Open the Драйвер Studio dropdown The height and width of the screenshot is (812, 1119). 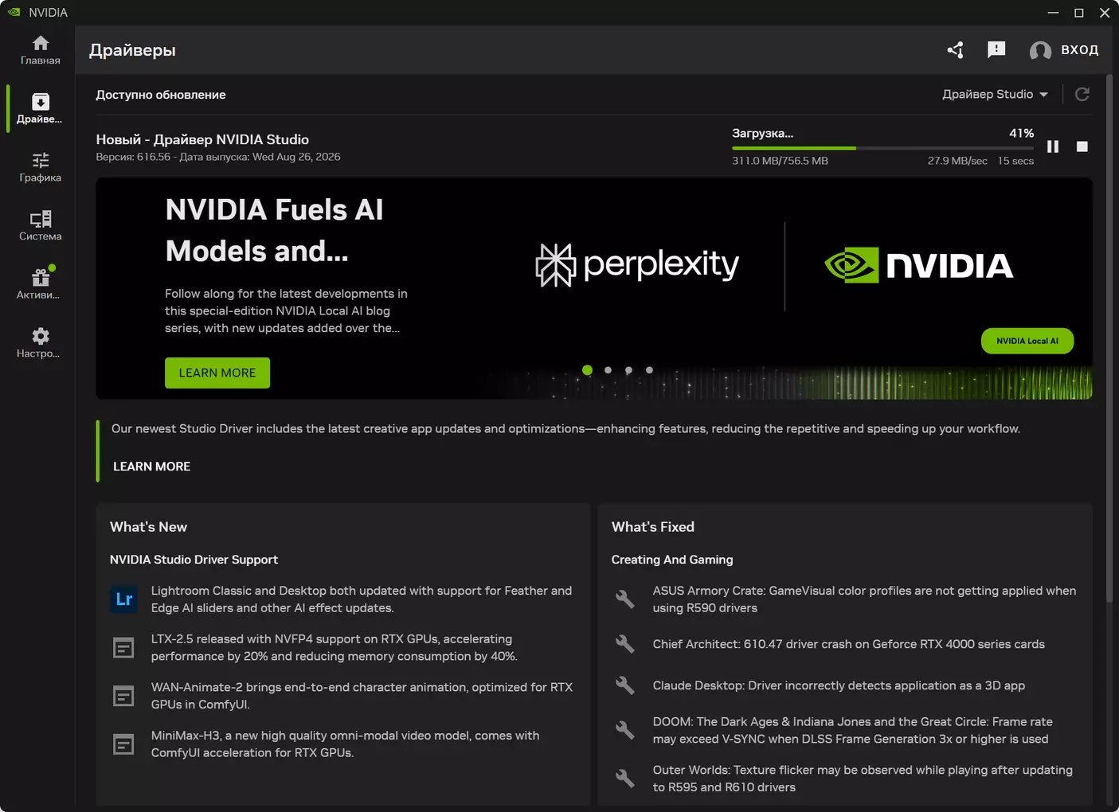coord(995,94)
